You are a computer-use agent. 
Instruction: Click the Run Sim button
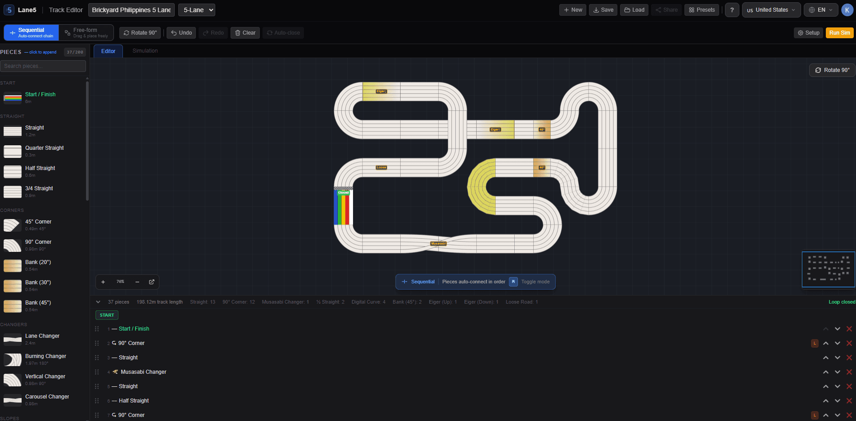pos(839,32)
